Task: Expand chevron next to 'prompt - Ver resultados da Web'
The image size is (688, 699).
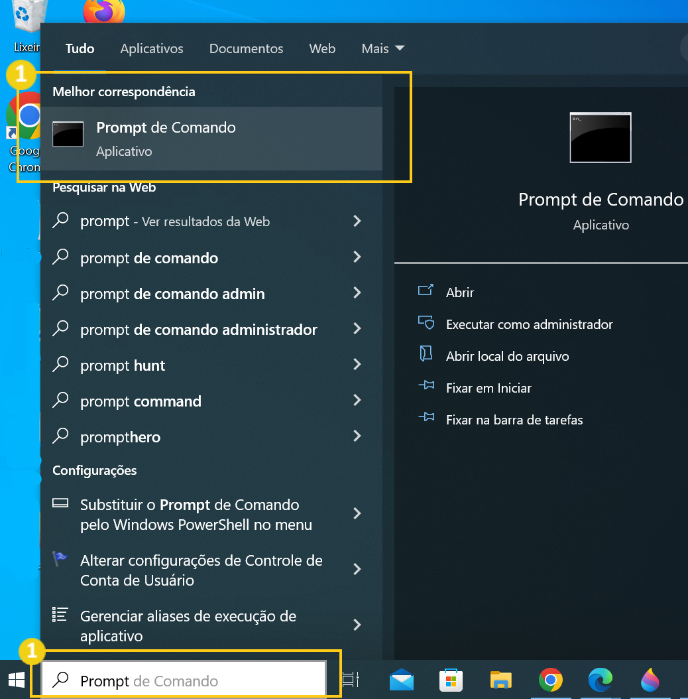Action: [x=357, y=221]
